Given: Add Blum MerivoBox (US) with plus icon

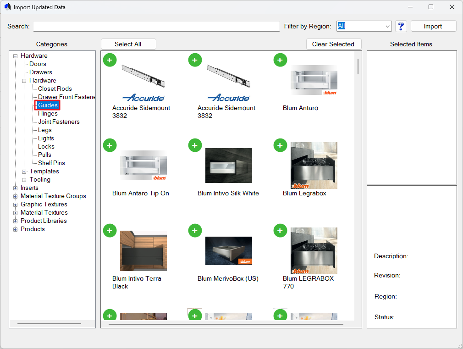Looking at the screenshot, I should coord(195,231).
